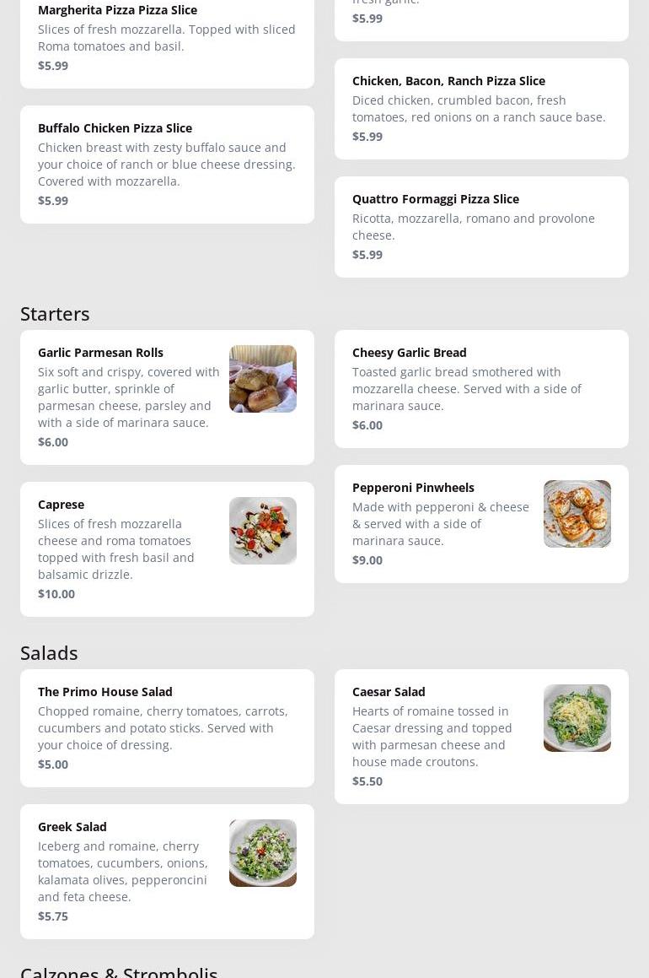Open the Pepperoni Pinwheels image
Screen dimensions: 649x978
pyautogui.click(x=577, y=514)
